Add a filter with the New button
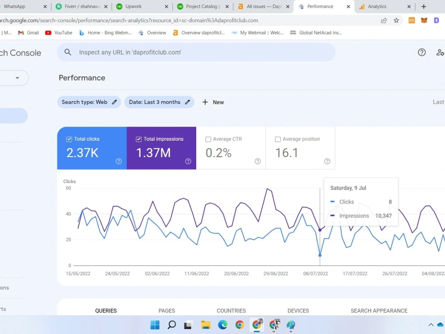The width and height of the screenshot is (445, 334). (x=213, y=102)
